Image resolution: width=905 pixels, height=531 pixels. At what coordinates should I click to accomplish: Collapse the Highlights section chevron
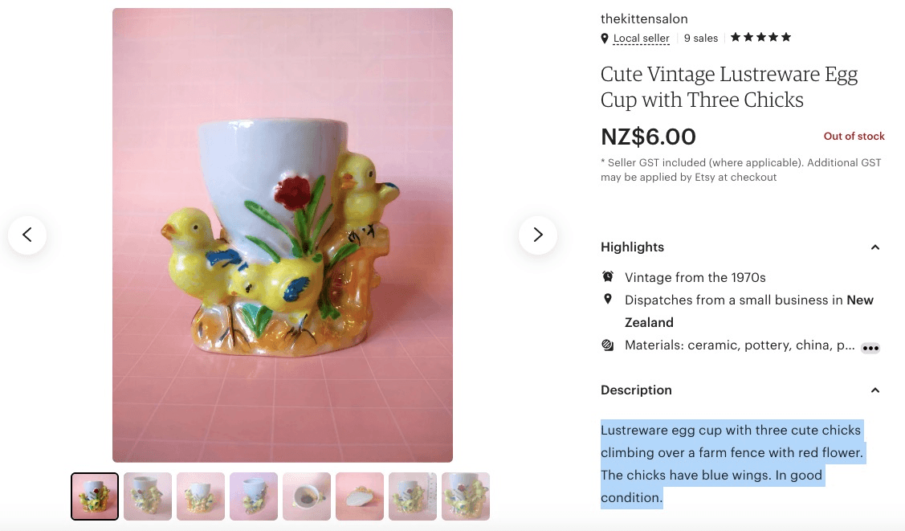[x=875, y=247]
